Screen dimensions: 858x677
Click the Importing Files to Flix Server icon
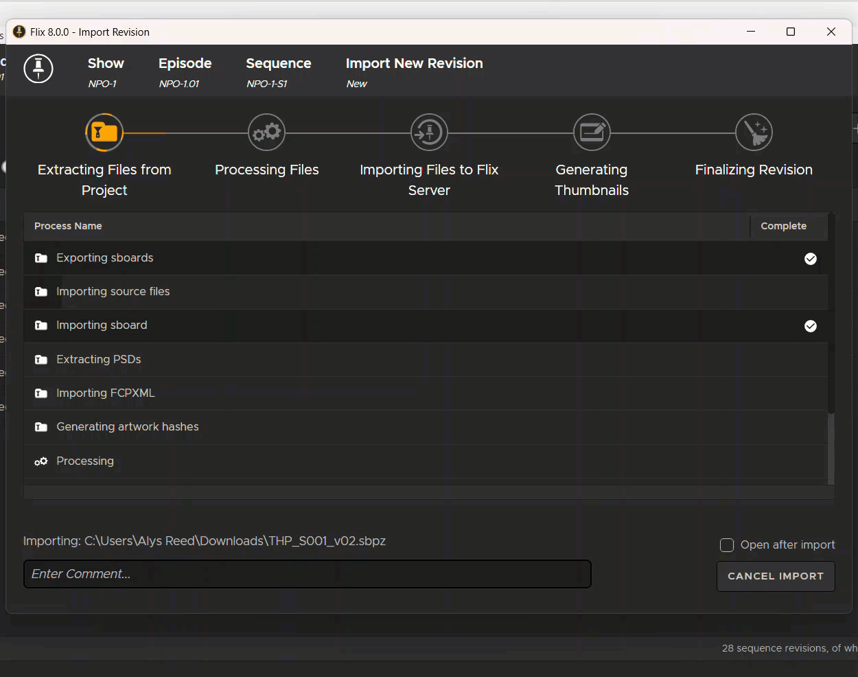[x=429, y=133]
